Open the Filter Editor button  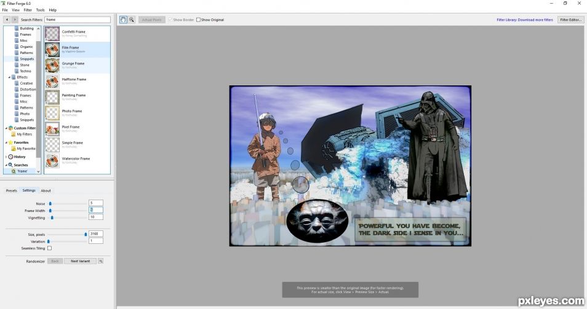pos(570,20)
